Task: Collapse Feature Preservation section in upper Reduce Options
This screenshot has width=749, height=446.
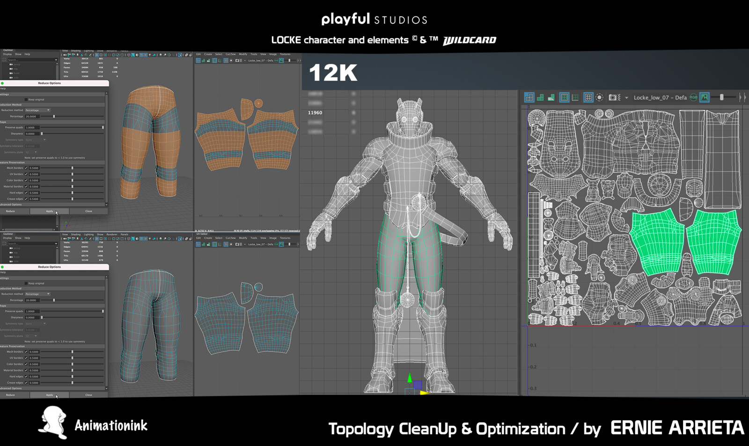Action: click(x=52, y=162)
